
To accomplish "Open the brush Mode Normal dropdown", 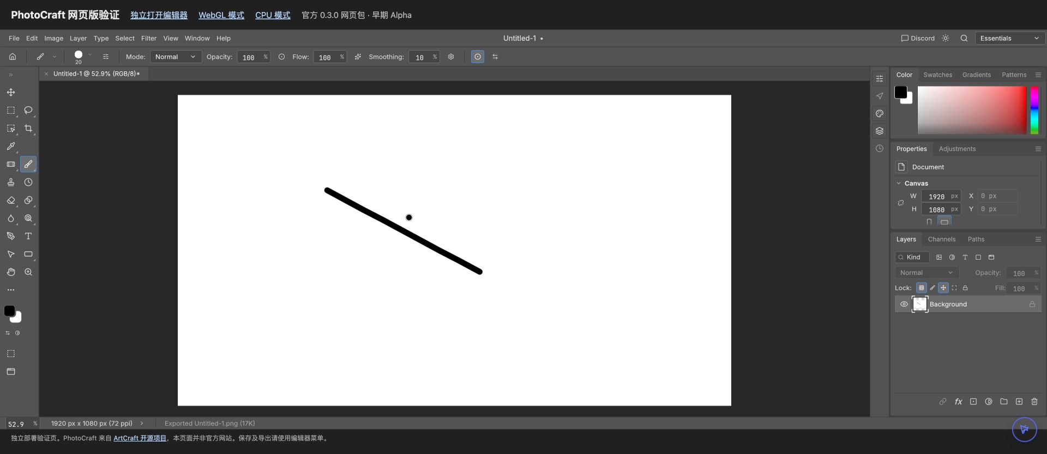I will click(176, 57).
